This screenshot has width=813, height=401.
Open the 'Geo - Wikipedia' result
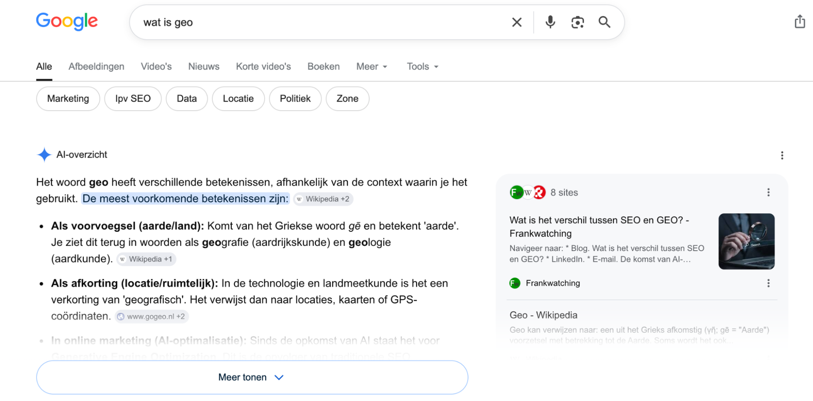pyautogui.click(x=543, y=315)
